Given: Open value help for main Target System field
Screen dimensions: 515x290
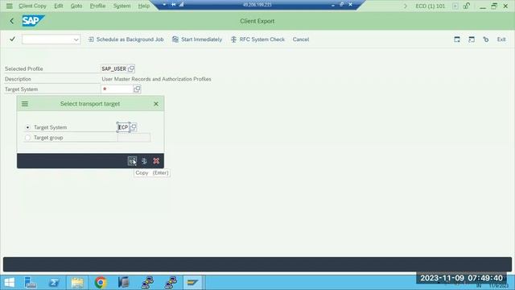Looking at the screenshot, I should coord(137,89).
